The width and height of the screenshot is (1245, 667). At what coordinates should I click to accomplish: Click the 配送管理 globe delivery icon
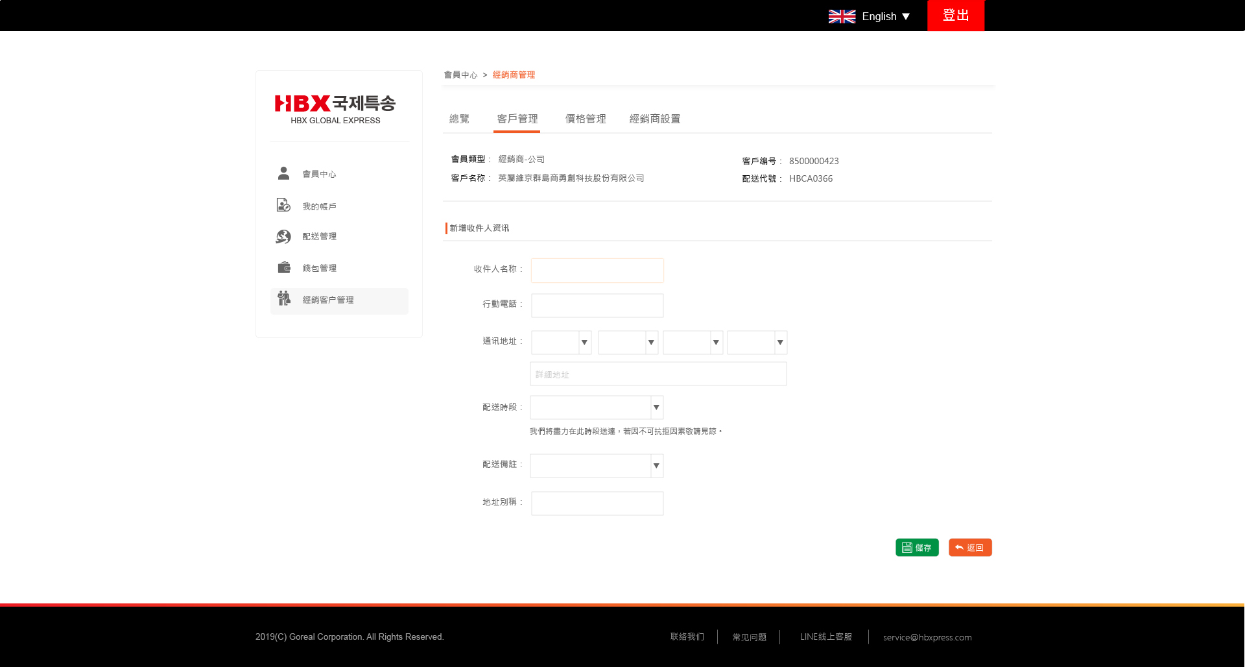(283, 237)
